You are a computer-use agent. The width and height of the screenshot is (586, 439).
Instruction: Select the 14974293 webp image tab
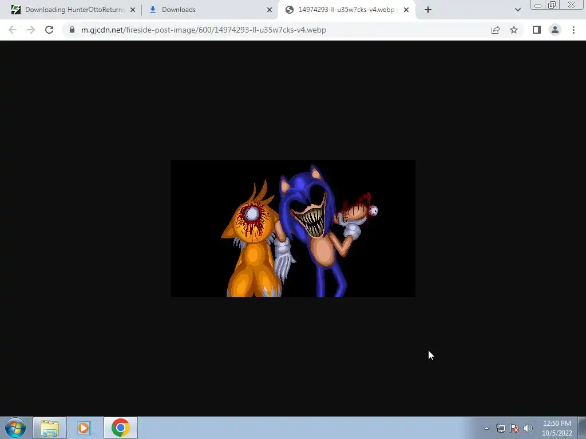tap(346, 10)
